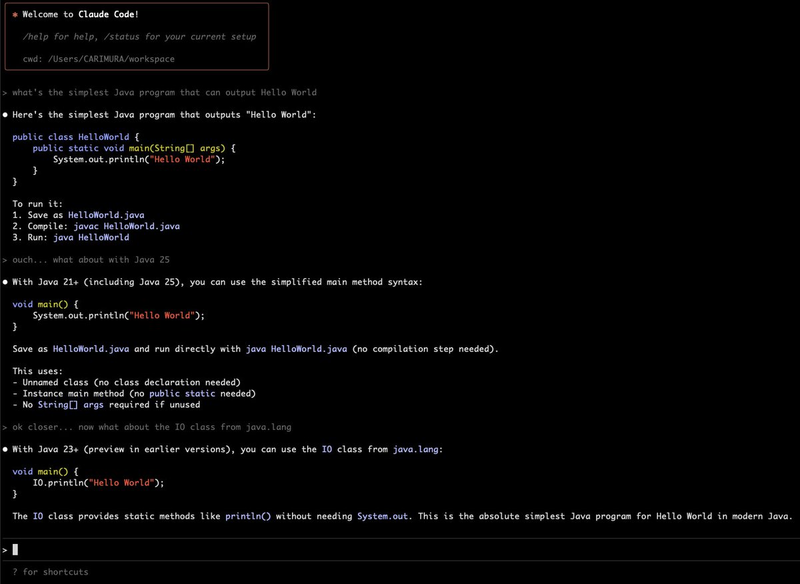800x584 pixels.
Task: Click the bullet before "With Java 23+" response
Action: pos(5,449)
